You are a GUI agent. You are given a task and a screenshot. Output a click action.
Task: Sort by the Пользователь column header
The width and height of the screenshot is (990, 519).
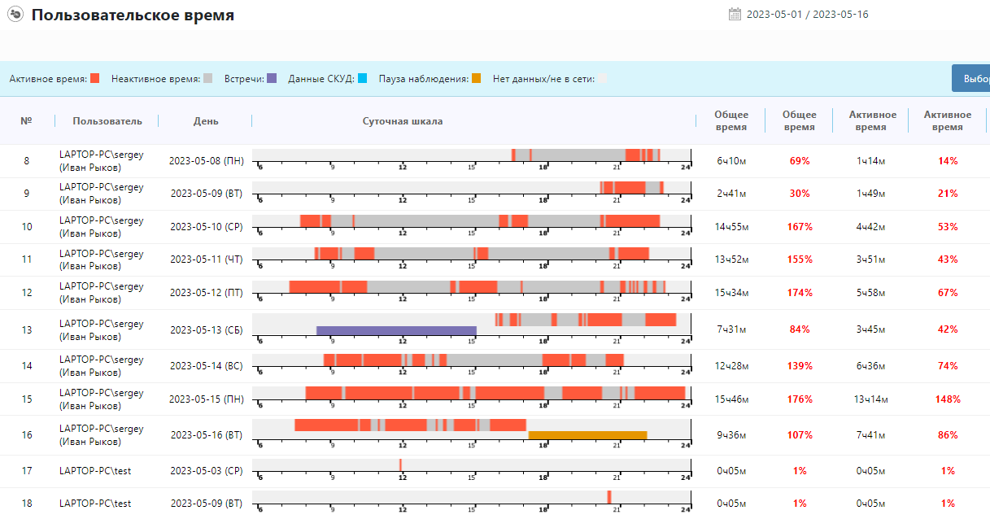click(x=107, y=121)
